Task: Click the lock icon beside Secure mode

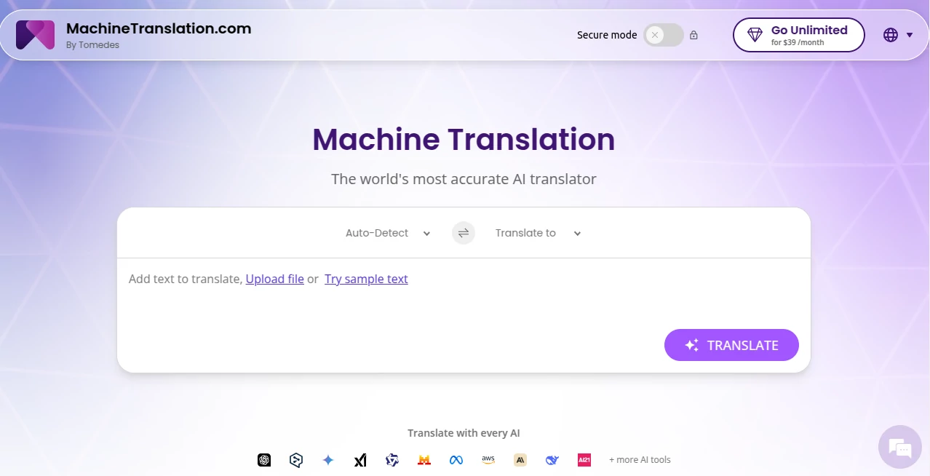Action: coord(693,34)
